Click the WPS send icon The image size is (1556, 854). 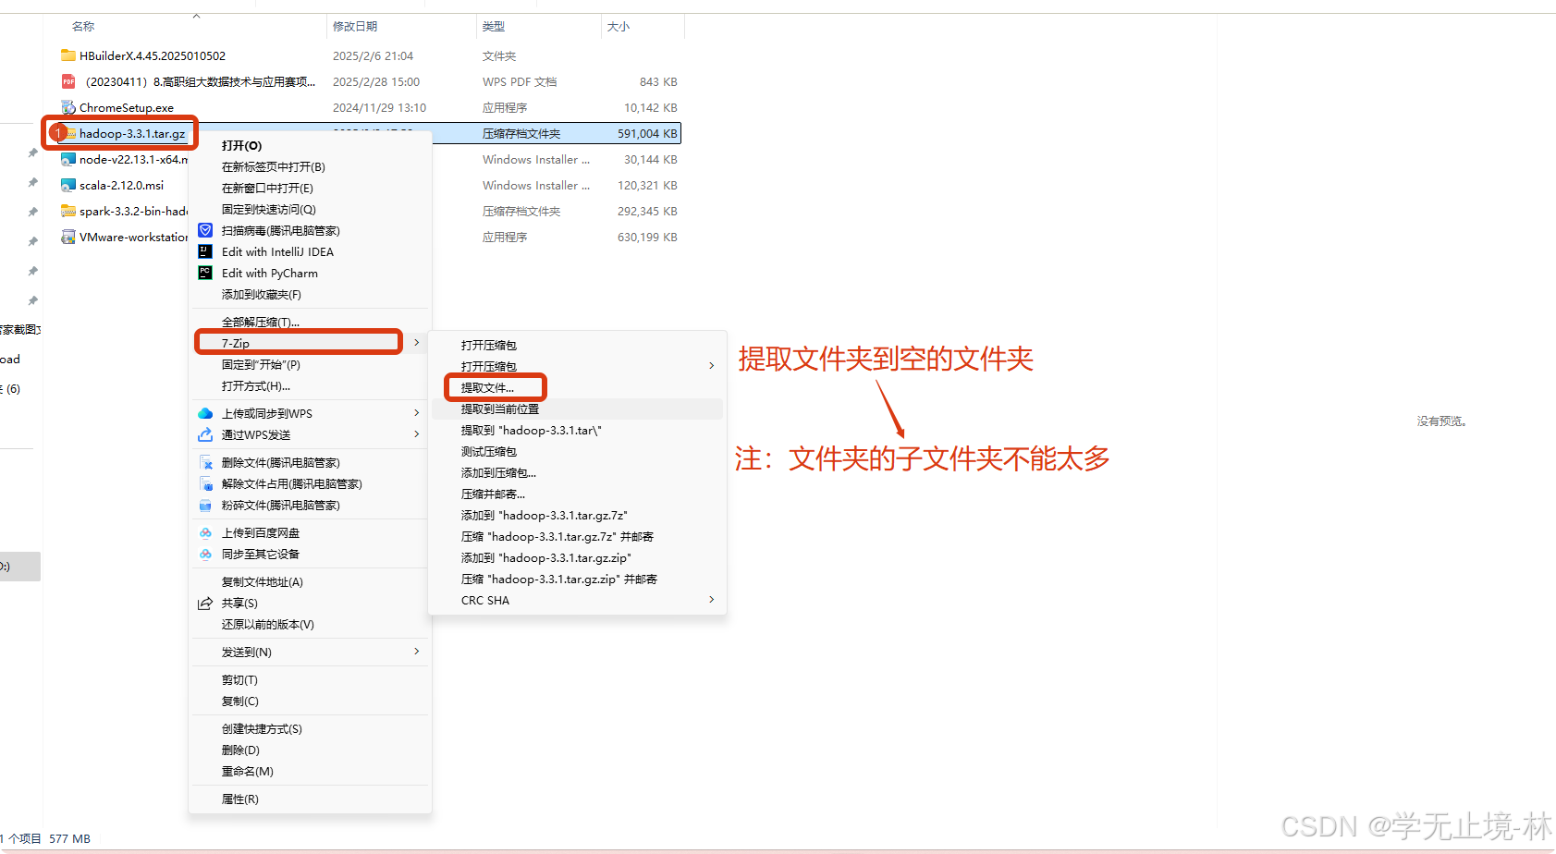tap(205, 434)
